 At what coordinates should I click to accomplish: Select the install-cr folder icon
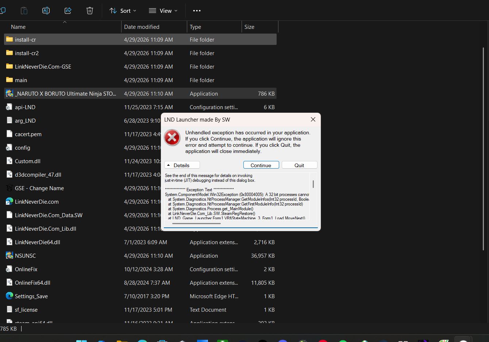click(9, 39)
